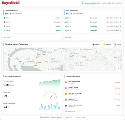
Task: Click Site C green status icon
Action: click(x=5, y=26)
